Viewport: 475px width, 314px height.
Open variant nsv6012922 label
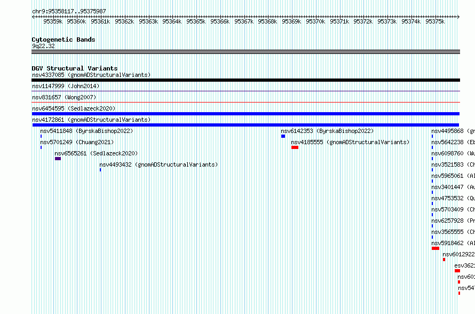pos(458,254)
